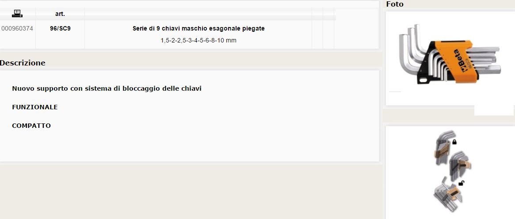515x219 pixels.
Task: Click the FUNZIONALE feature text
Action: [35, 107]
